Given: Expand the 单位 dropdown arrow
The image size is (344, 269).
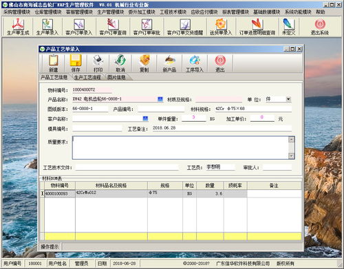Looking at the screenshot, I should (288, 99).
